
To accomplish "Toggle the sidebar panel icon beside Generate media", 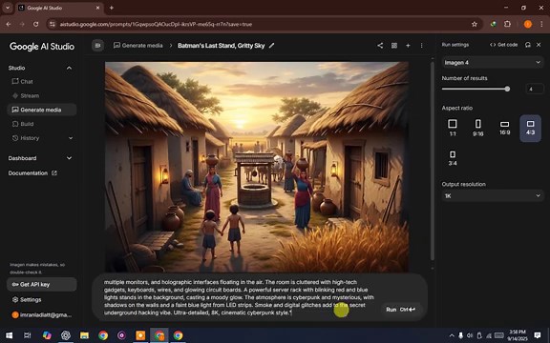I will (97, 46).
